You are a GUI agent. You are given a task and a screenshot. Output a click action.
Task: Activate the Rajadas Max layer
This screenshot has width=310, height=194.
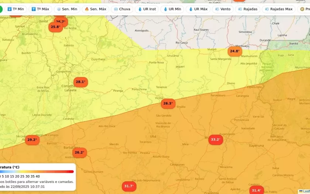pyautogui.click(x=279, y=9)
